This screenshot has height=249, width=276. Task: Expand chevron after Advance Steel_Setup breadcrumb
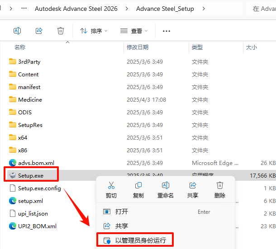[x=204, y=9]
